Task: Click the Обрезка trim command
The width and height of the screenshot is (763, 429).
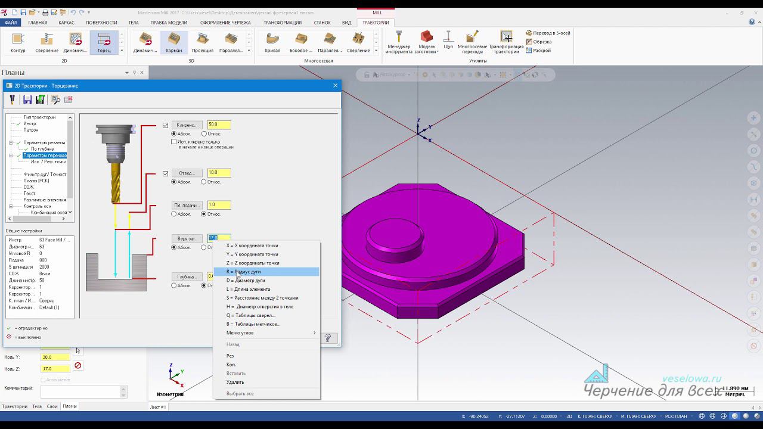Action: (x=539, y=42)
